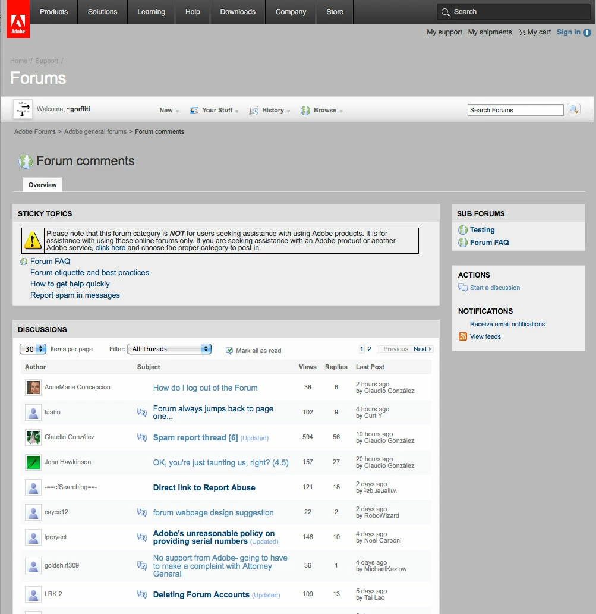
Task: Go to page 2 of discussions
Action: tap(369, 349)
